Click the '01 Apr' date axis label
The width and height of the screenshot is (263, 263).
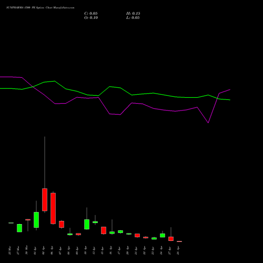tap(35, 250)
